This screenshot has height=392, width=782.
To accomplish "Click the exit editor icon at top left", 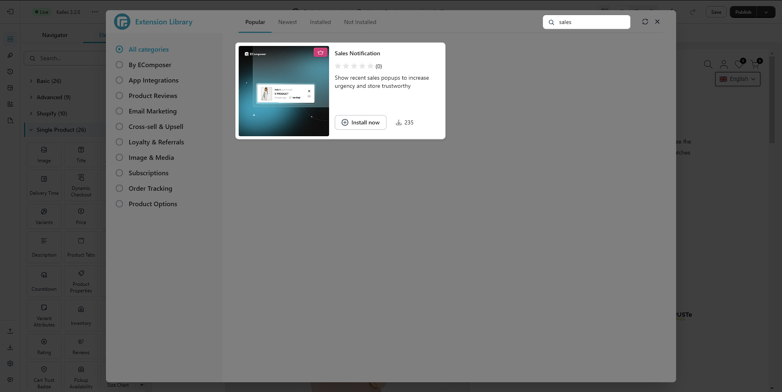I will (x=10, y=12).
